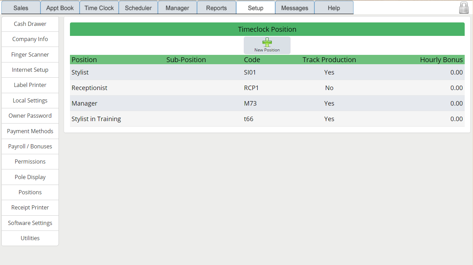Select the Manager position in table

tap(267, 103)
